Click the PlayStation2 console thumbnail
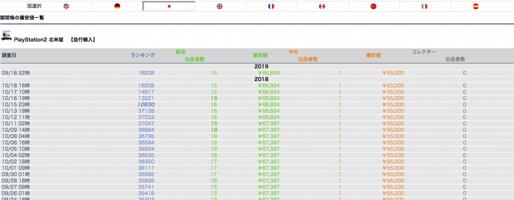 (7, 36)
